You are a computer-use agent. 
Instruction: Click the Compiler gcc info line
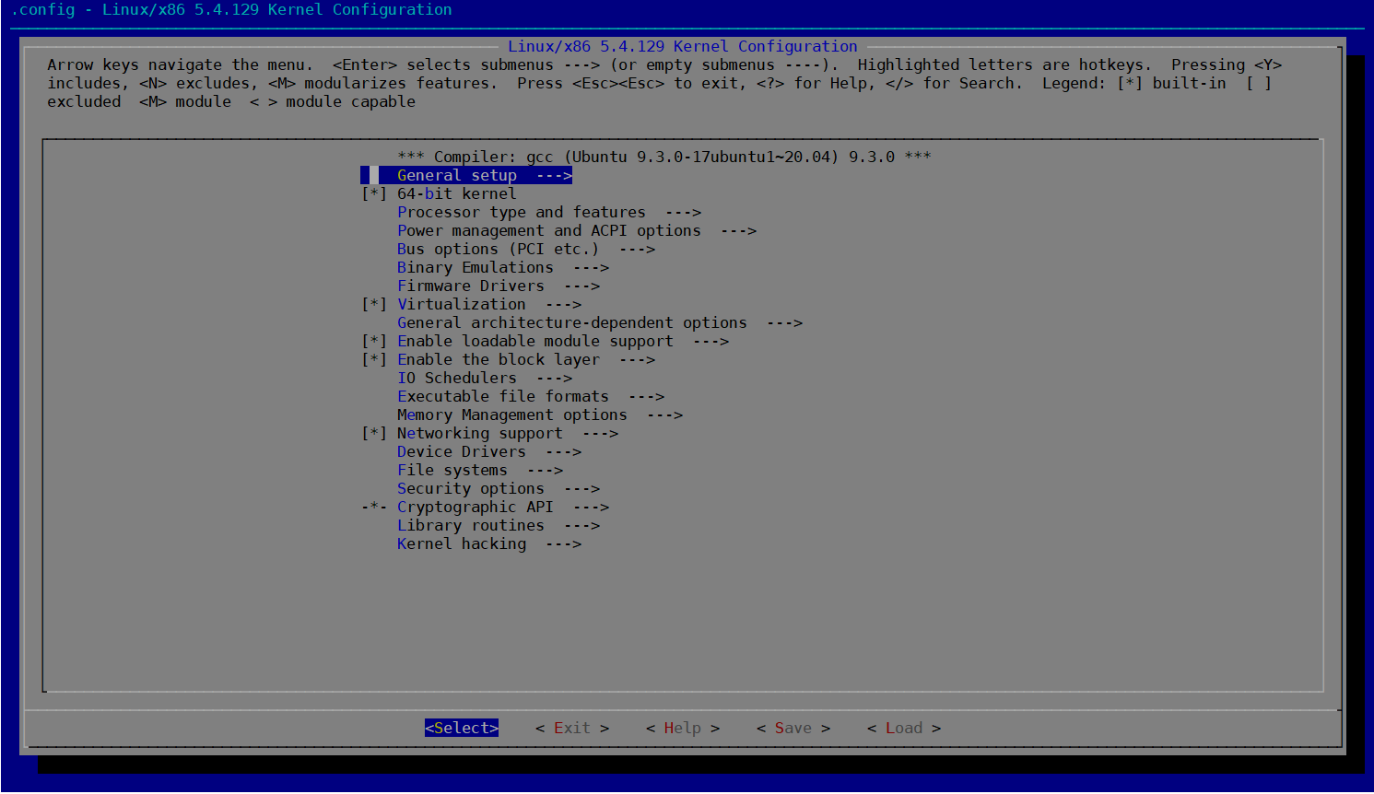pos(664,157)
